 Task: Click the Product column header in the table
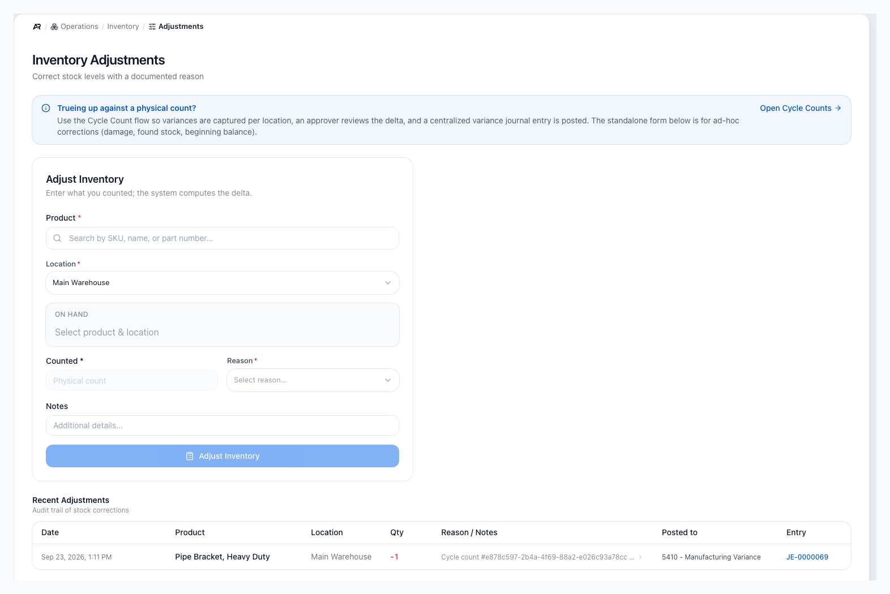pyautogui.click(x=190, y=532)
